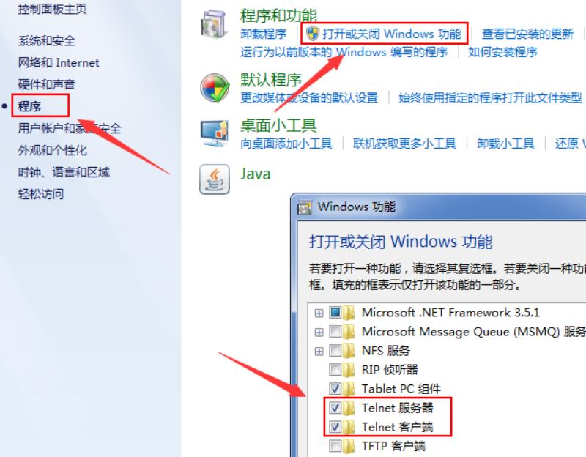
Task: Click the Default Programs icon
Action: click(215, 88)
